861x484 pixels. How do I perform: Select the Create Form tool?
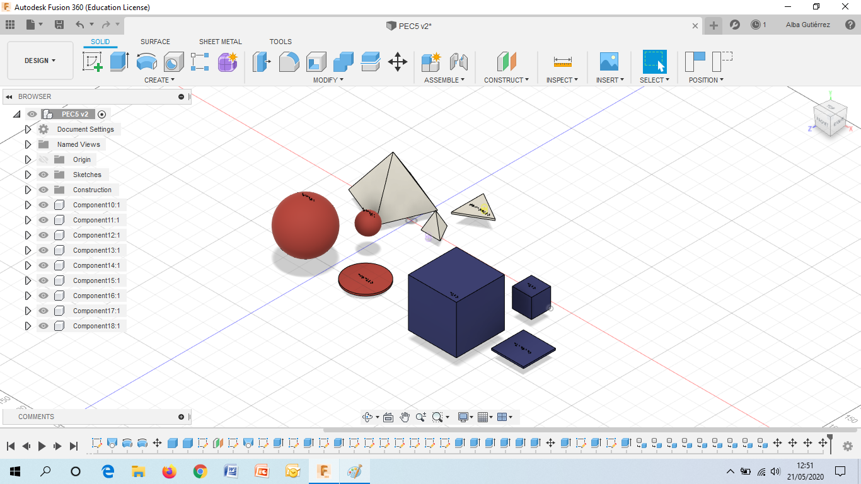tap(228, 62)
